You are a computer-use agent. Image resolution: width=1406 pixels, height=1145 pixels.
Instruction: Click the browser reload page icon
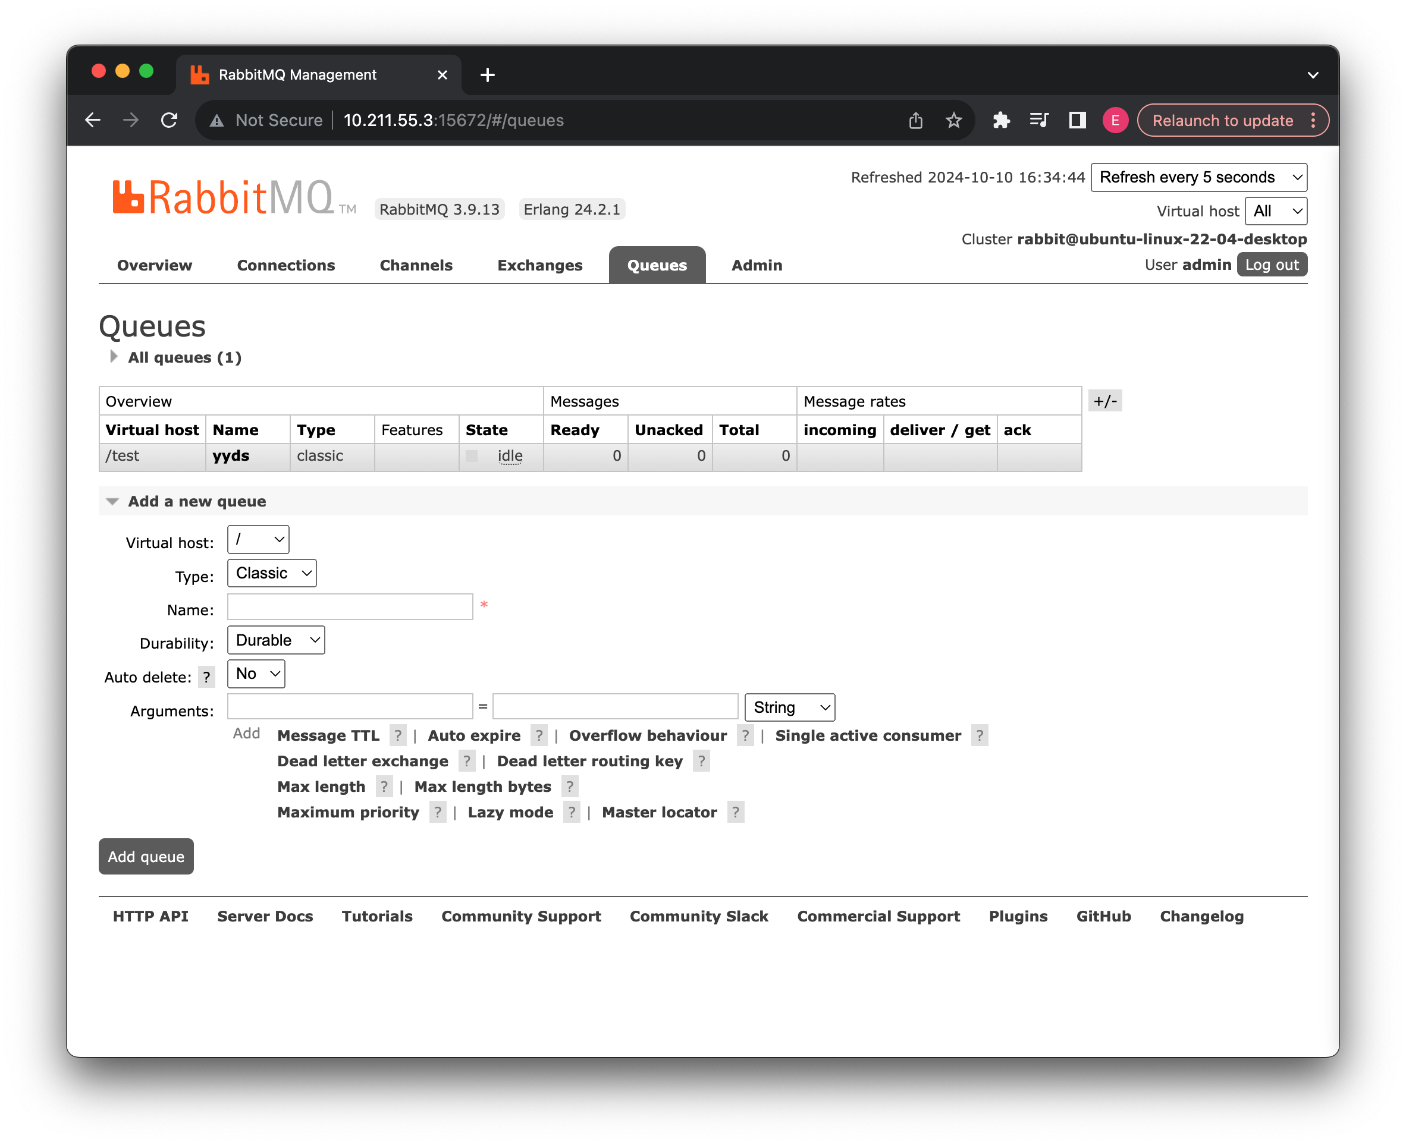(x=170, y=120)
